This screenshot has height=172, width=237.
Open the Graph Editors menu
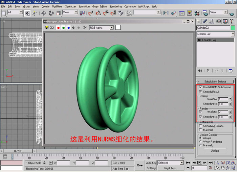tap(100, 6)
